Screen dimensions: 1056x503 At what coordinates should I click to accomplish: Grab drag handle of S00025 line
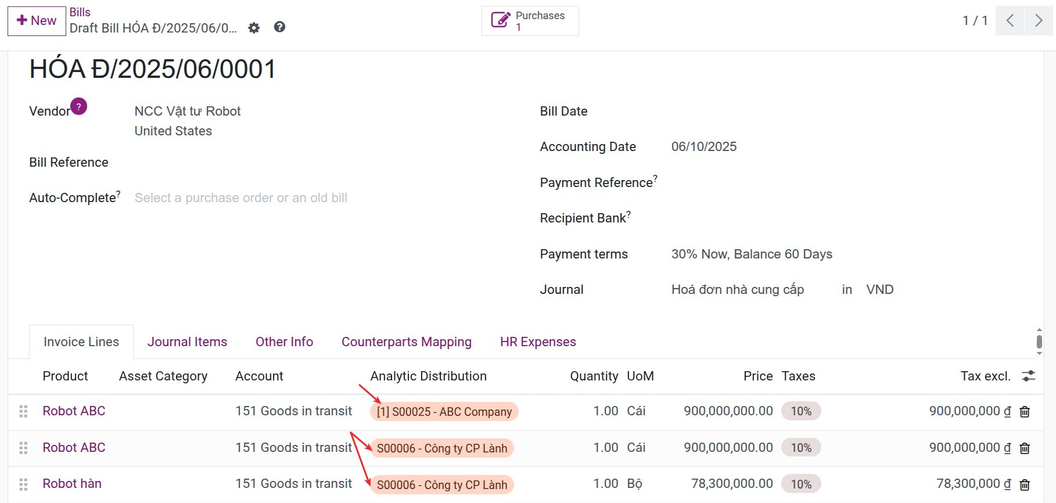tap(23, 411)
